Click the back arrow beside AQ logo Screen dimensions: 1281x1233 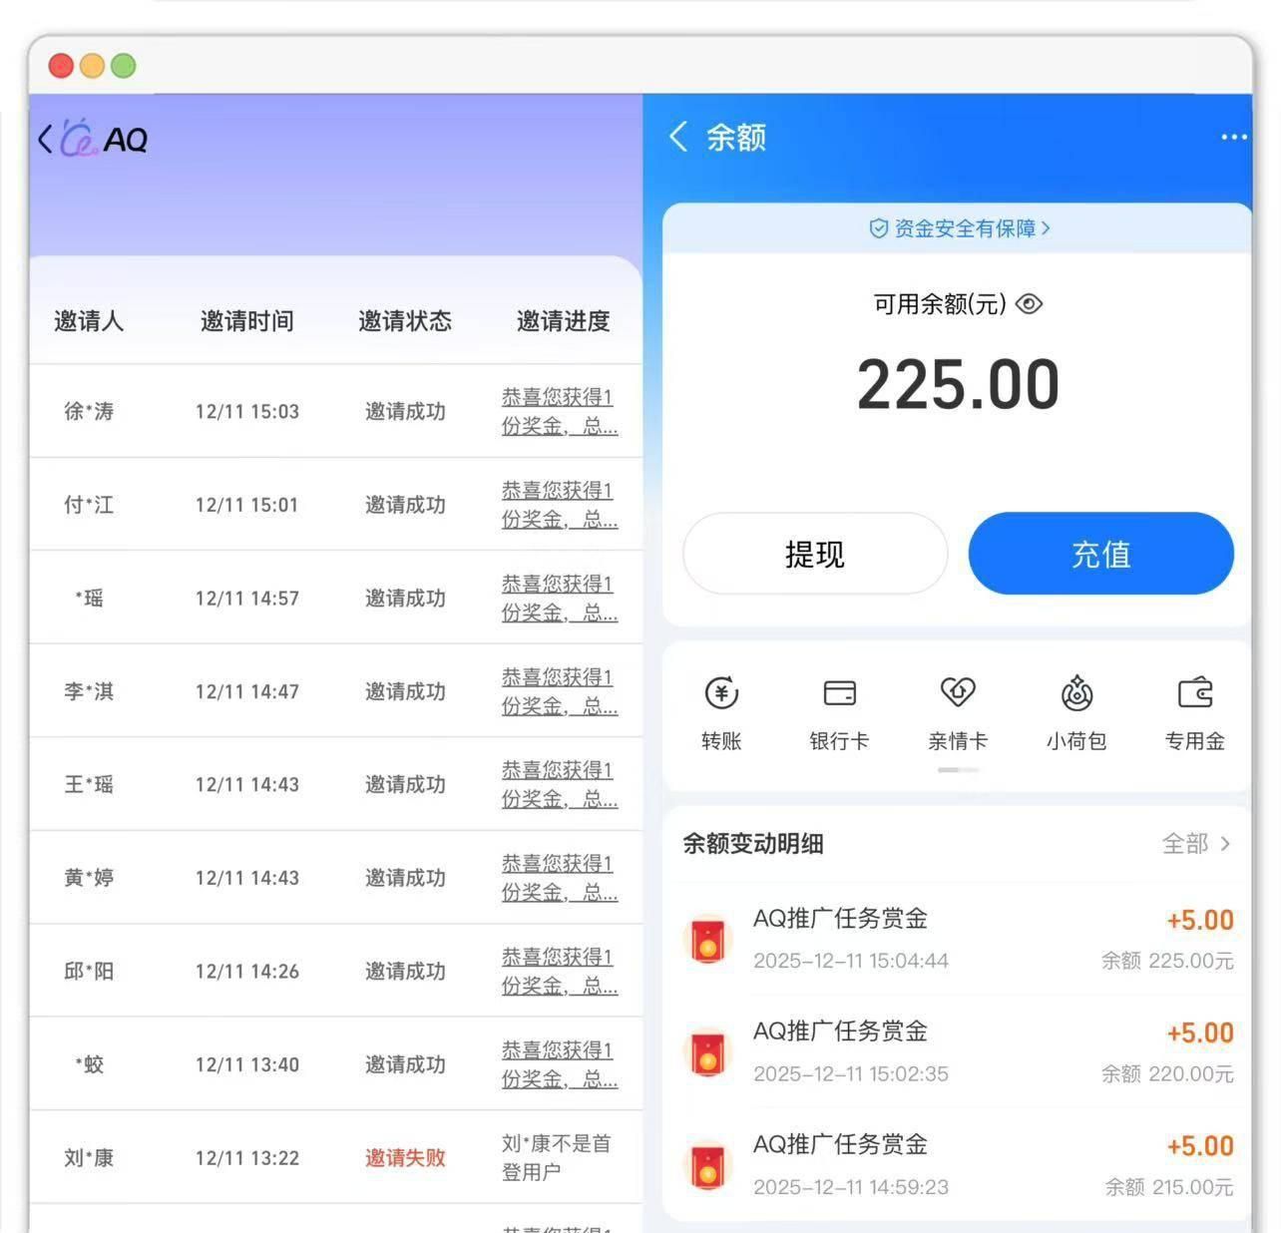45,139
